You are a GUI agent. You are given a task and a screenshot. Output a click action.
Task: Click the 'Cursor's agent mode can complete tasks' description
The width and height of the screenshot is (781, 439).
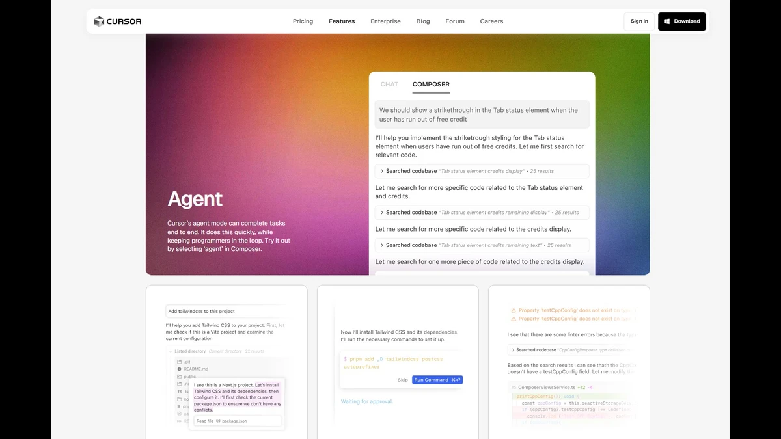click(x=229, y=236)
